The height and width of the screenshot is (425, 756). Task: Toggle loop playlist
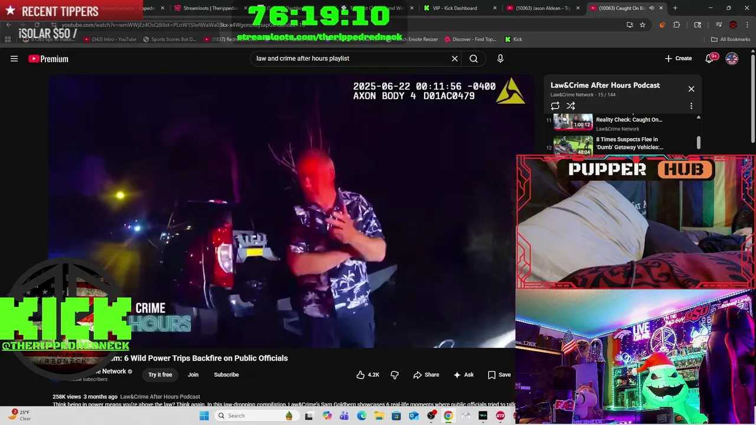[x=555, y=106]
